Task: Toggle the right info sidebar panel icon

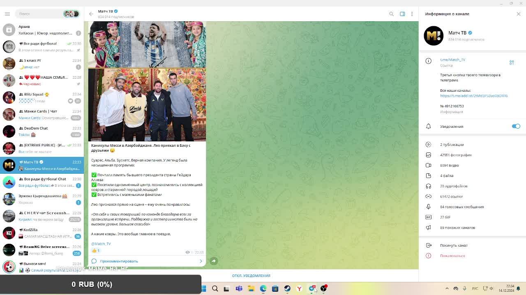Action: point(402,14)
